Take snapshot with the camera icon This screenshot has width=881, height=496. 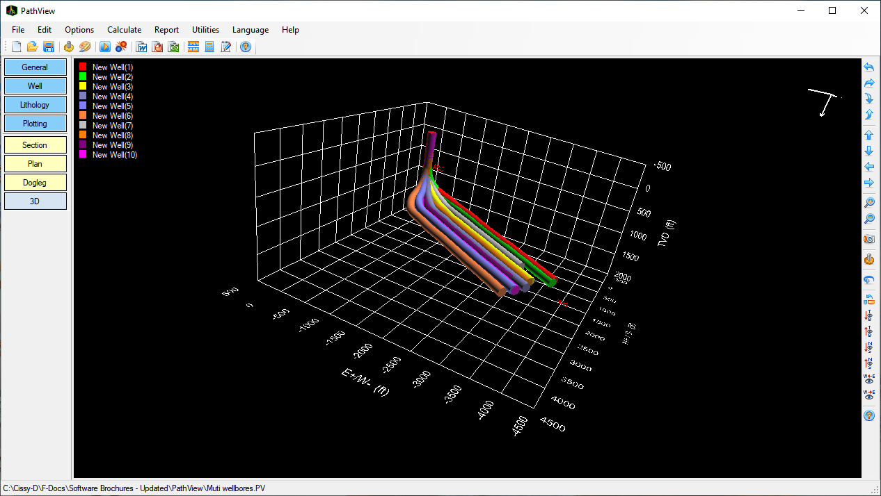[868, 239]
